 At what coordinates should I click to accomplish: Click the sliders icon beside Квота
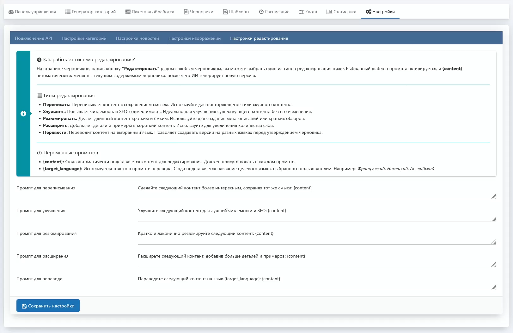pos(301,12)
